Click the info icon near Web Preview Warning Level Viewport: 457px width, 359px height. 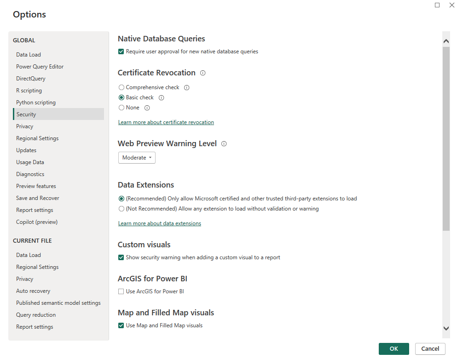tap(224, 144)
